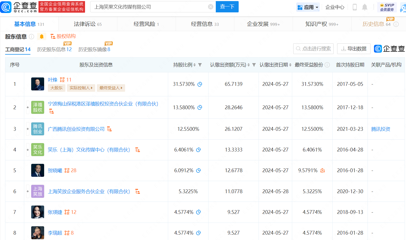Click the 查一下 search button
The width and height of the screenshot is (406, 240).
227,7
